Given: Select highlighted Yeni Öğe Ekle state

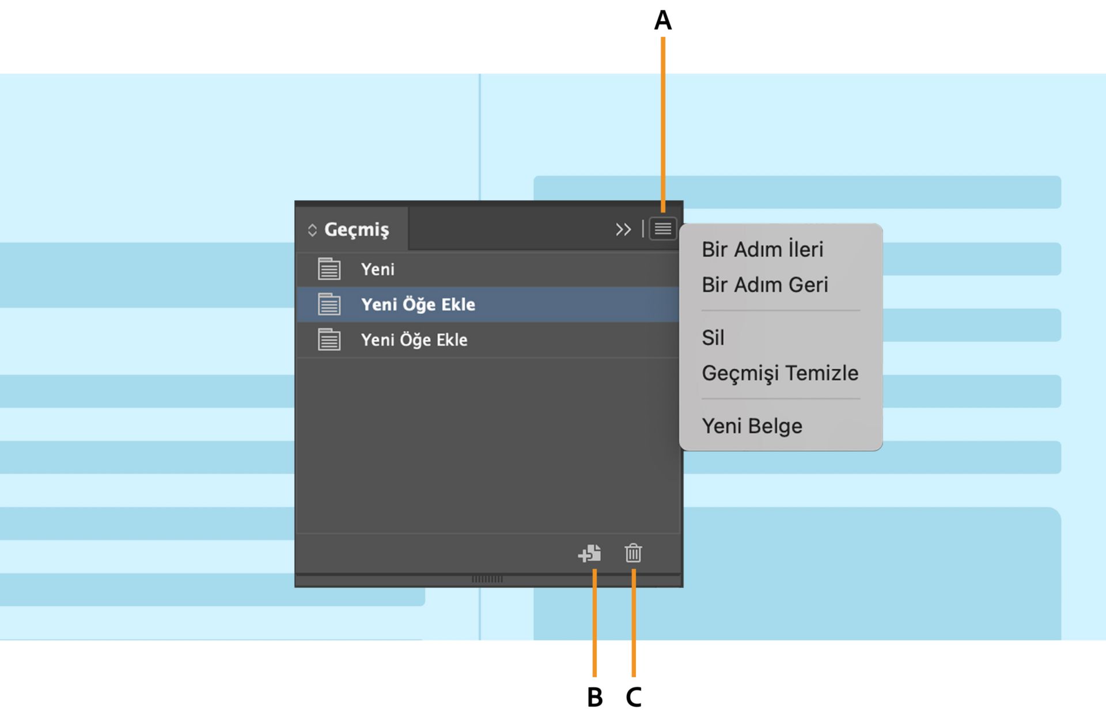Looking at the screenshot, I should tap(418, 304).
